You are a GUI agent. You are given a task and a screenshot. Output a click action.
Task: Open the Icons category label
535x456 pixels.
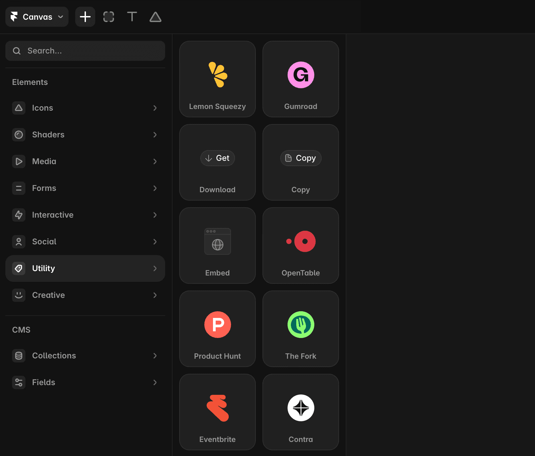[42, 108]
